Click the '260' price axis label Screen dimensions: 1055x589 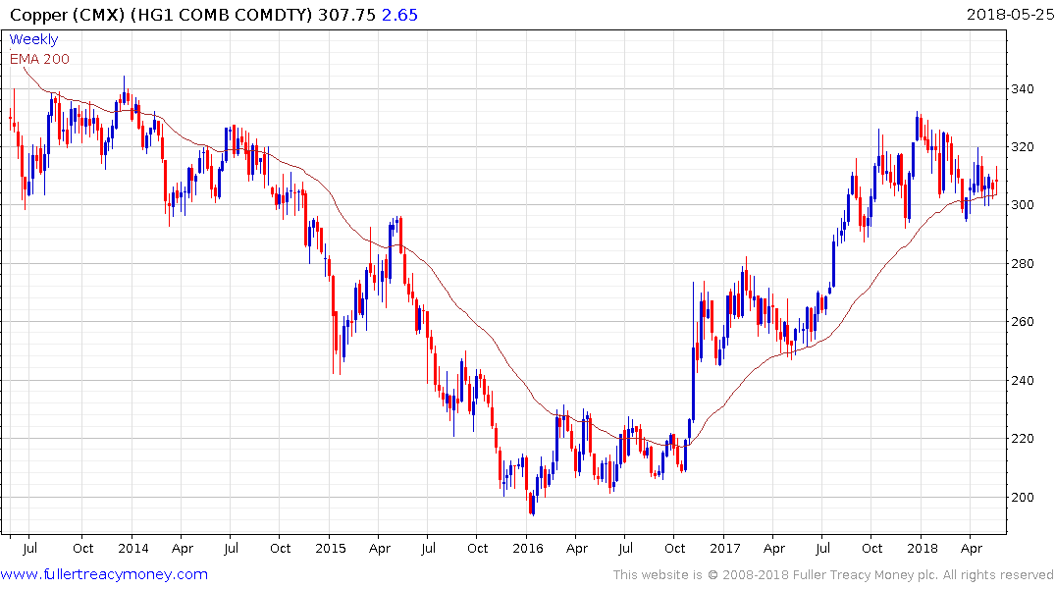pyautogui.click(x=1023, y=322)
